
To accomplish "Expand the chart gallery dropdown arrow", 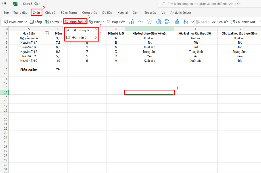I will click(192, 22).
